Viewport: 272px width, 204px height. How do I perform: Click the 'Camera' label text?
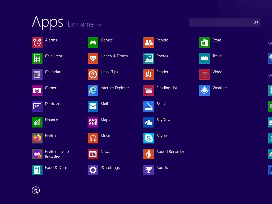coord(52,88)
